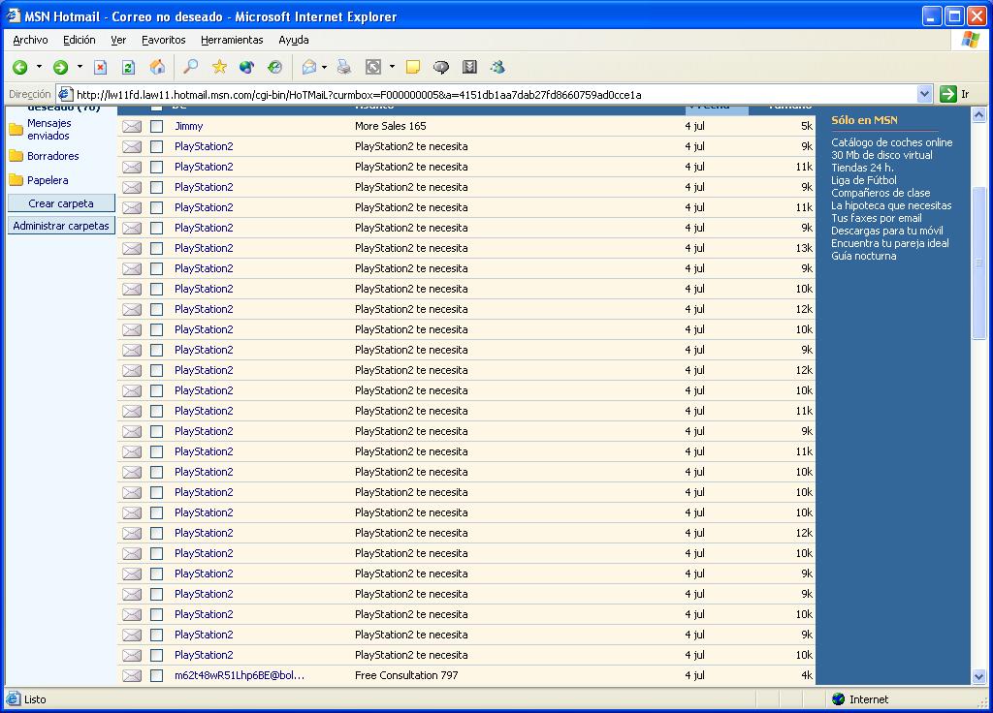Click the Crear carpeta button

pyautogui.click(x=61, y=203)
